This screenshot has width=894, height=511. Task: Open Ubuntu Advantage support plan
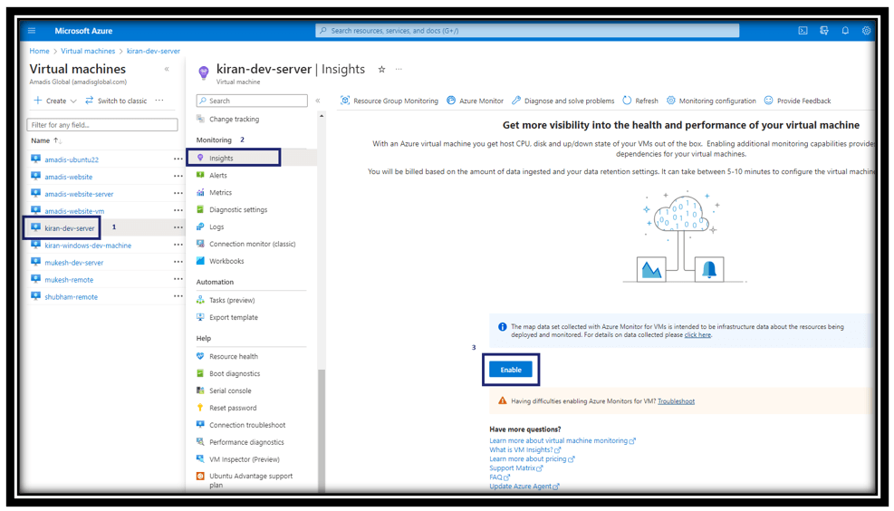point(250,480)
